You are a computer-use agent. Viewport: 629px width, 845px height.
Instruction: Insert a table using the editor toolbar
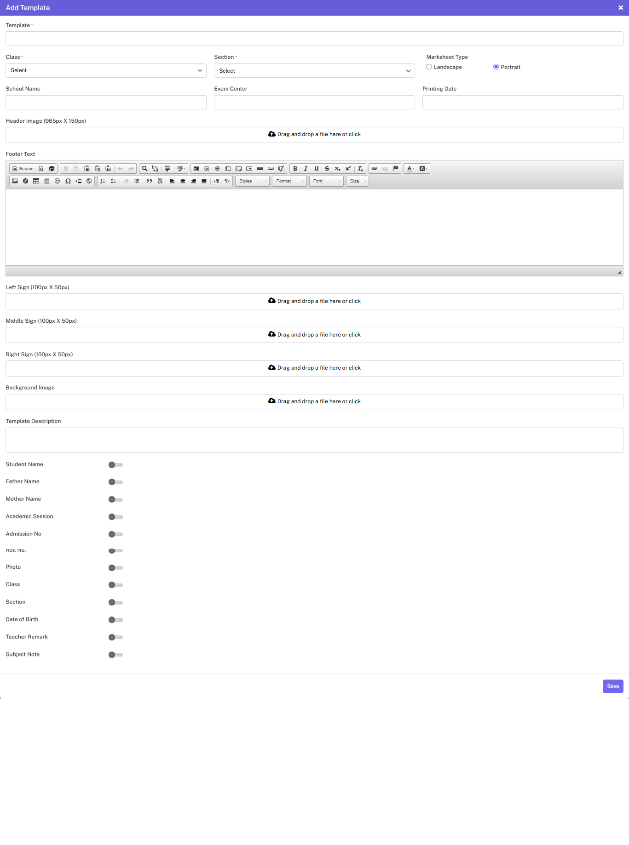click(36, 181)
